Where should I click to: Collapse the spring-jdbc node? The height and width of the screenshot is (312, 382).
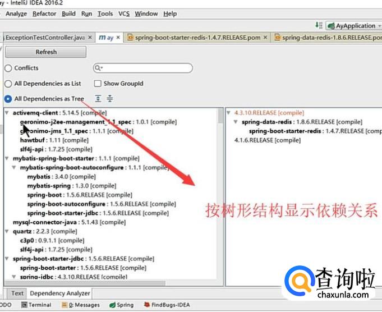[14, 277]
